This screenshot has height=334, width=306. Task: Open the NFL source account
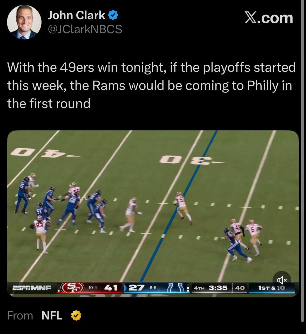click(x=52, y=316)
